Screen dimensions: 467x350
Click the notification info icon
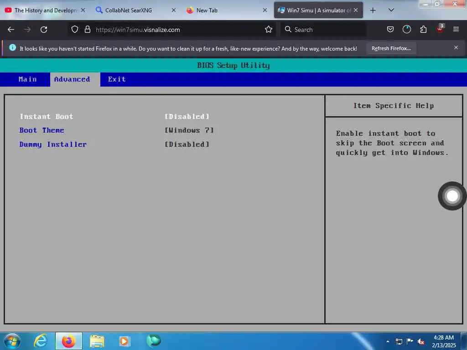tap(12, 47)
